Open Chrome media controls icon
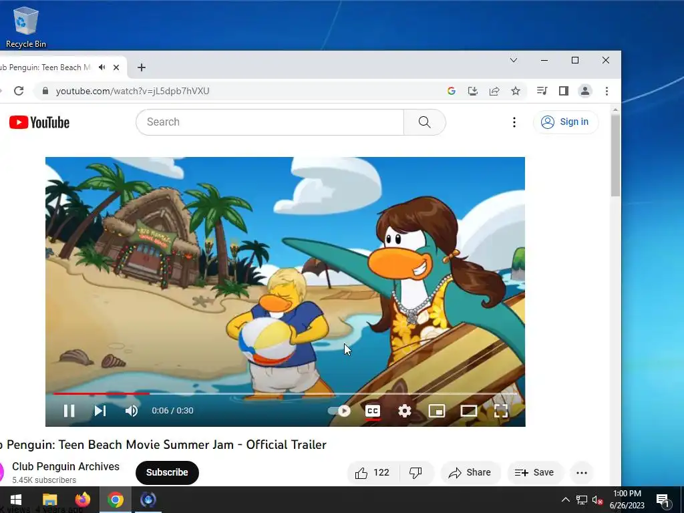The height and width of the screenshot is (513, 684). (542, 91)
